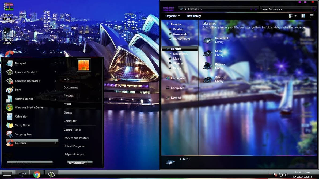
Task: Click the New library button
Action: 193,16
